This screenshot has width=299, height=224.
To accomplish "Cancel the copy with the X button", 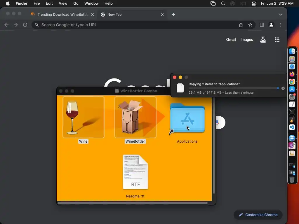I will tap(283, 88).
